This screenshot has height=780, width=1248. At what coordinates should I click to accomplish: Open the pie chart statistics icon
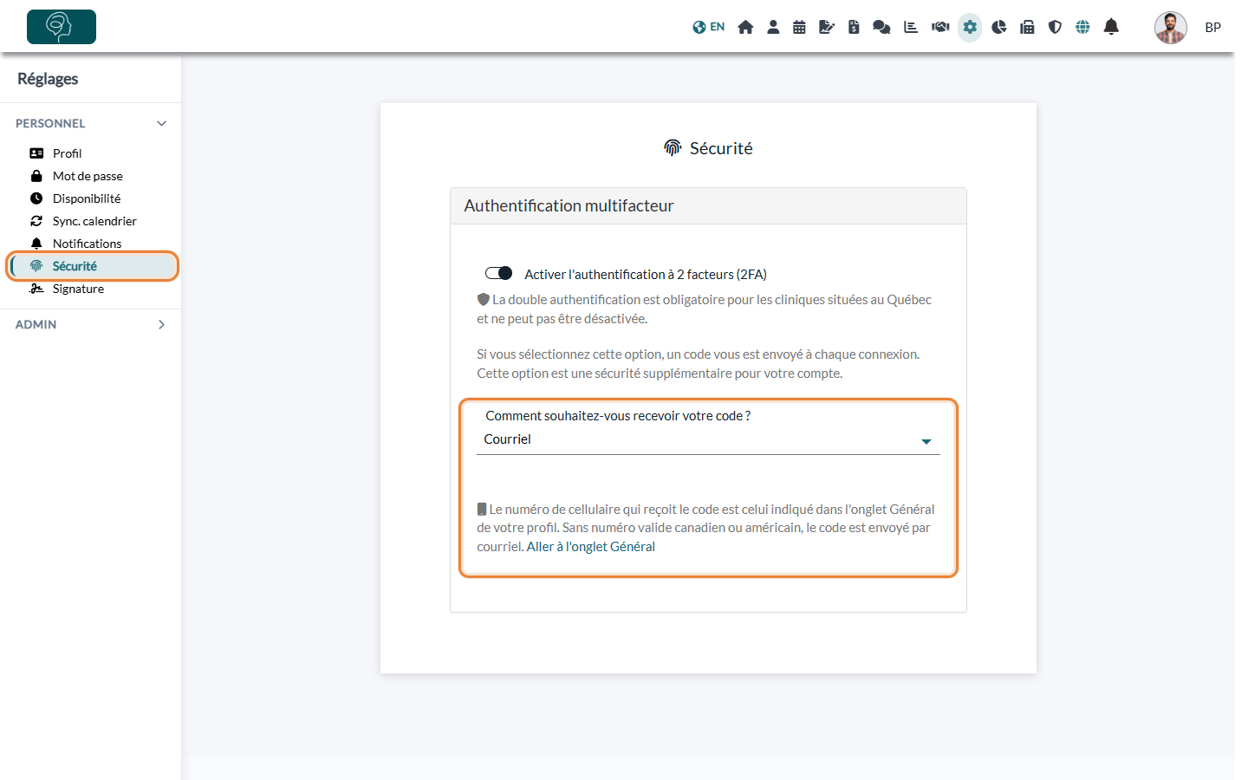coord(999,27)
